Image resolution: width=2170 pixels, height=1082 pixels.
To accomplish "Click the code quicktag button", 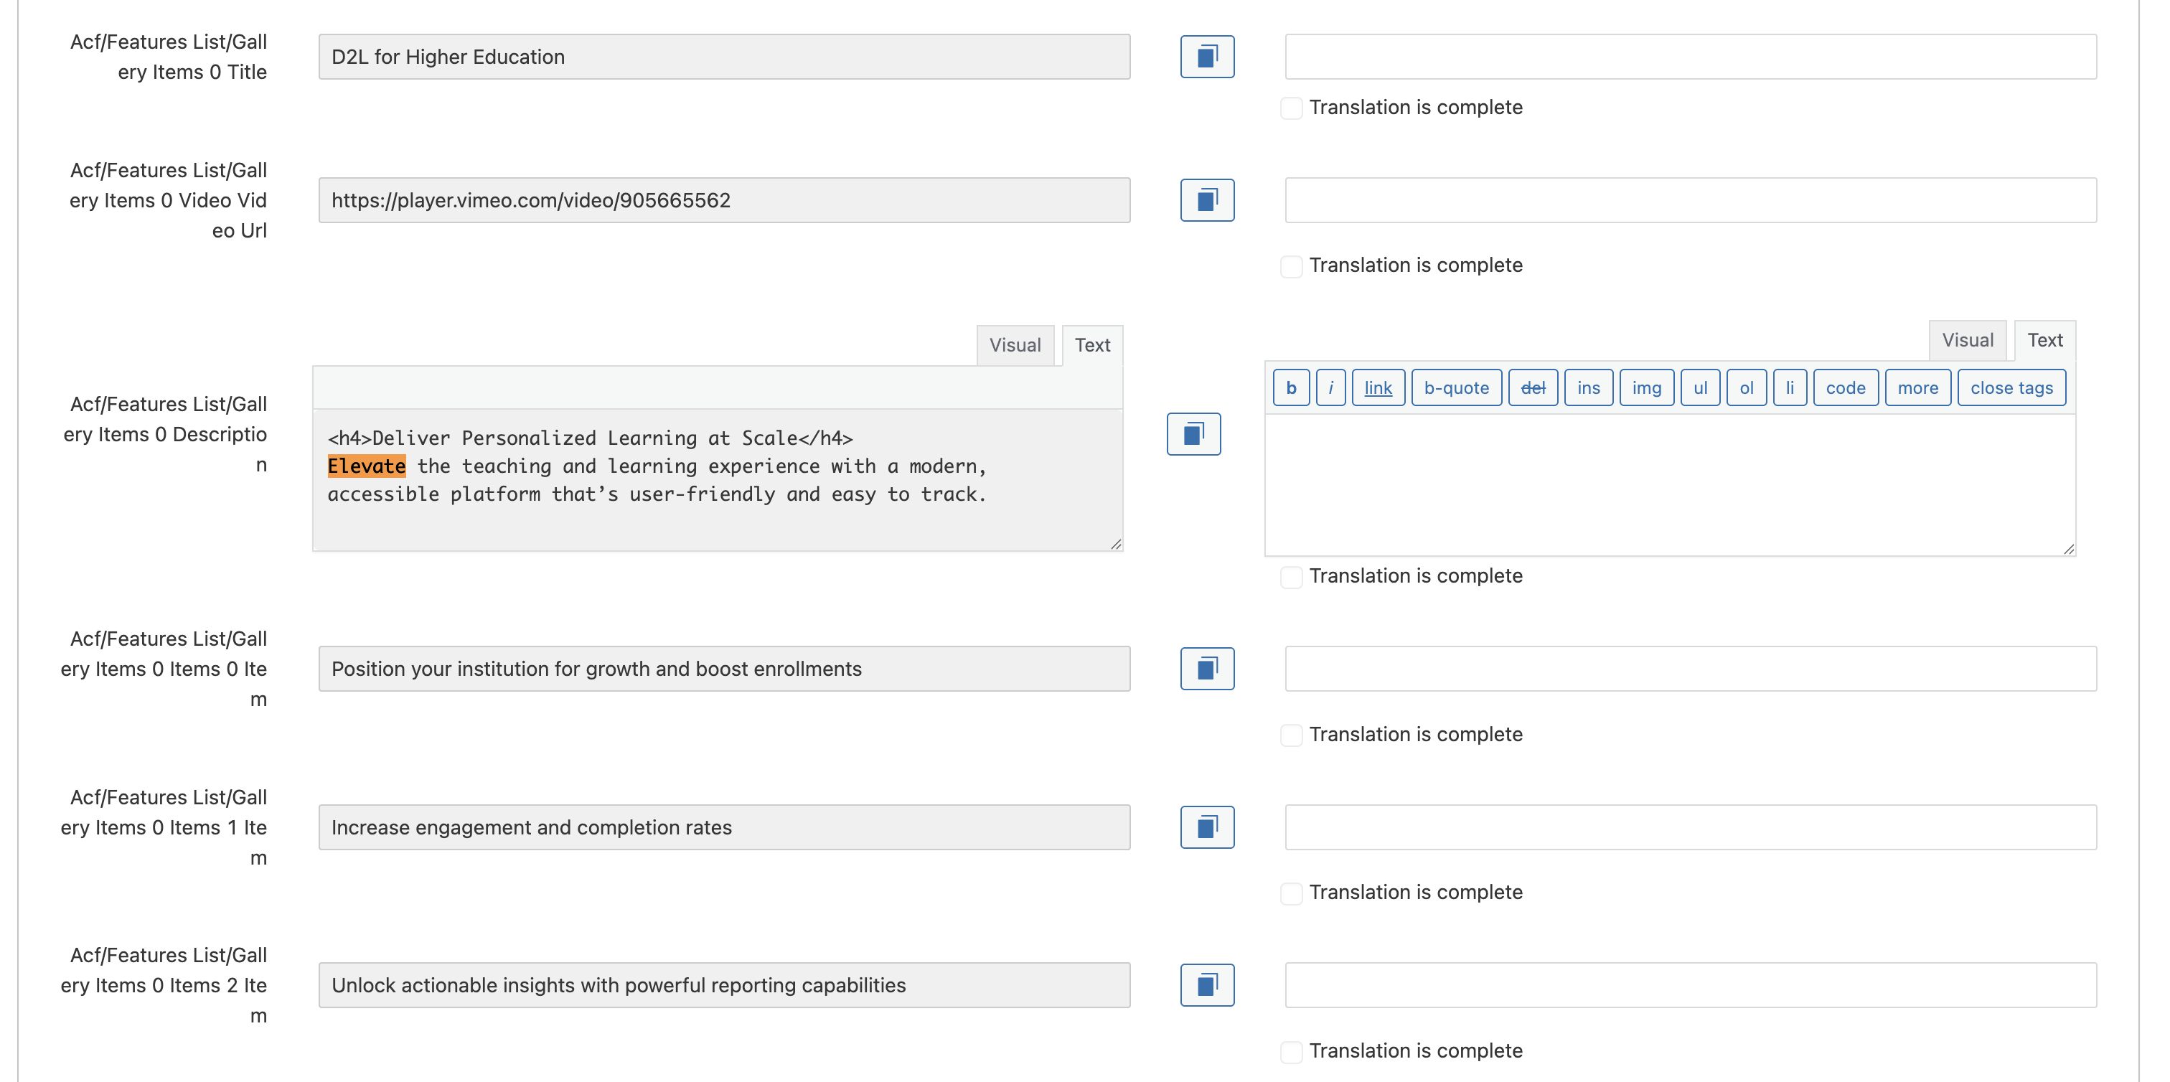I will (x=1845, y=388).
